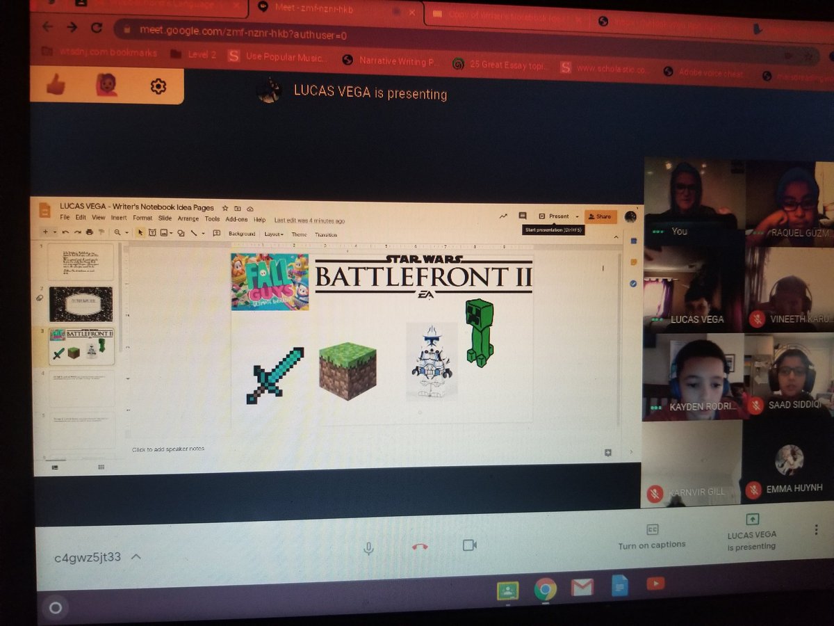Star the Writer's Notebook presentation
Viewport: 834px width, 626px height.
click(x=225, y=208)
